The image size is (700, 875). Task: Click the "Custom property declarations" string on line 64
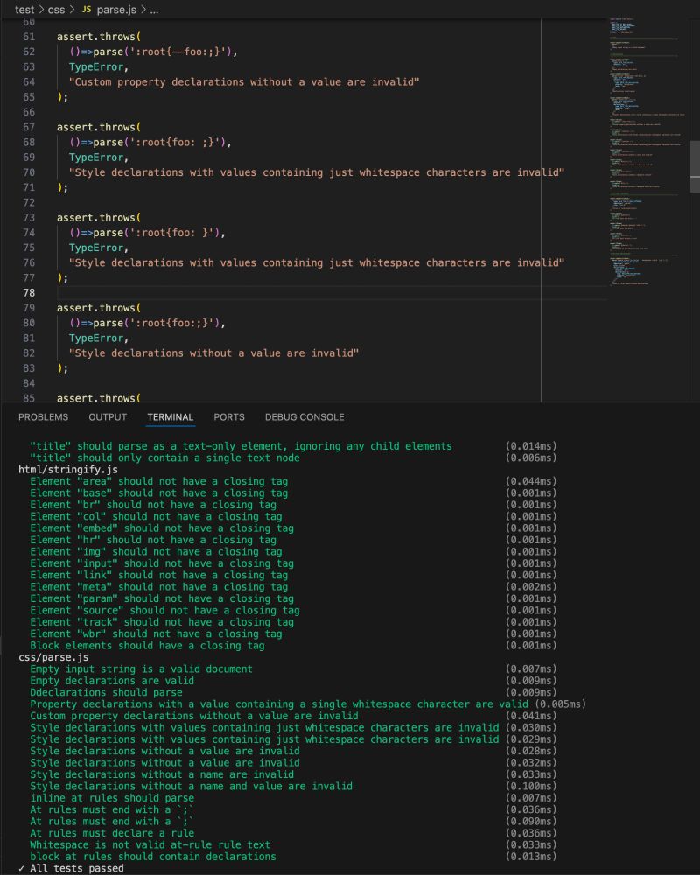tap(244, 82)
